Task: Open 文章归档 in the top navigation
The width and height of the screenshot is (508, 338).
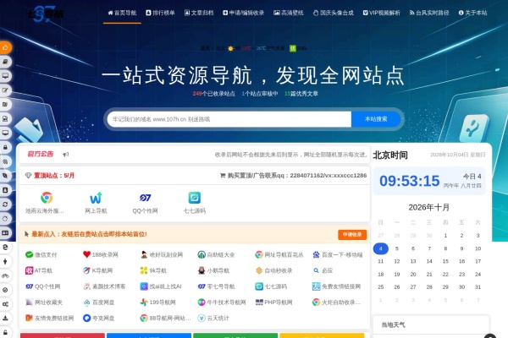Action: [199, 13]
